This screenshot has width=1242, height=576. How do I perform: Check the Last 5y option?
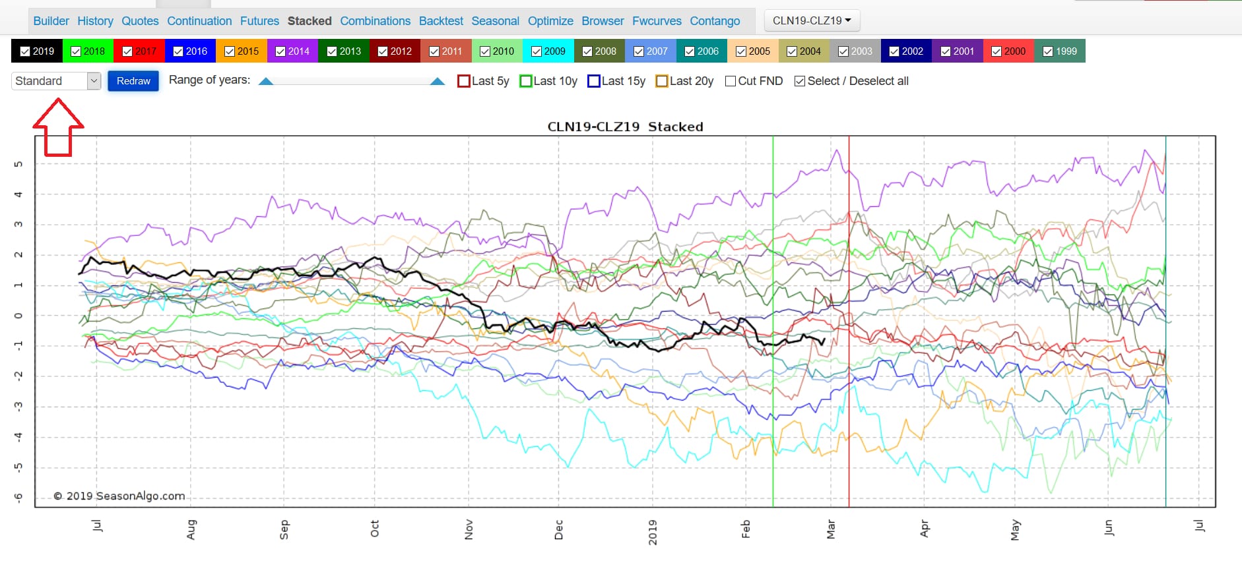(464, 81)
